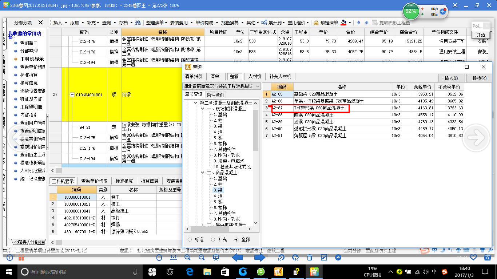
Task: Select tree item 3.梁 under 商品混凝土
Action: click(218, 190)
